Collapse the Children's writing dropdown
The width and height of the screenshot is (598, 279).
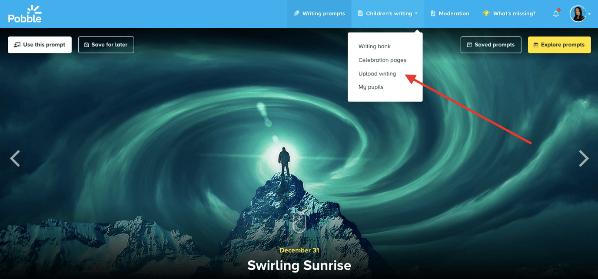[388, 14]
